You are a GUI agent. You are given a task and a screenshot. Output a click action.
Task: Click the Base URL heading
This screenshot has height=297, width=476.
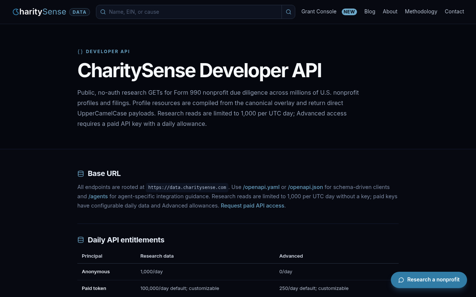[x=104, y=174]
